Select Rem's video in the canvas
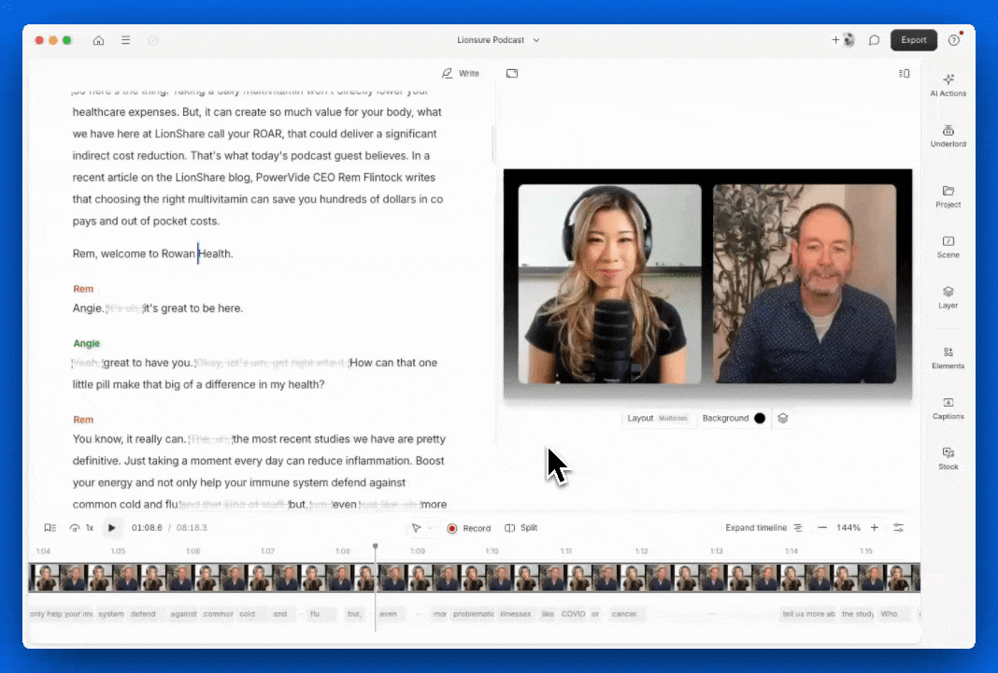The image size is (998, 673). click(805, 284)
